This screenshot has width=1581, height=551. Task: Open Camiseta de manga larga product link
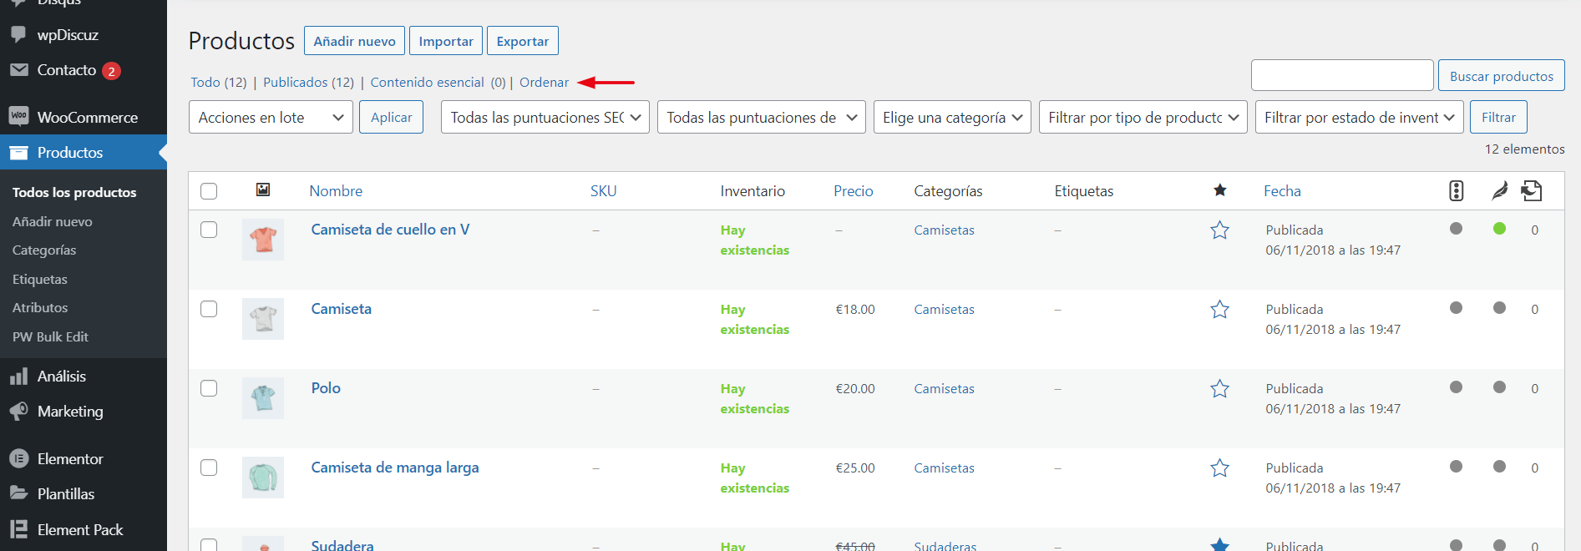(x=395, y=468)
